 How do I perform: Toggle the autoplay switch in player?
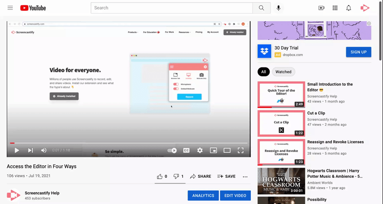coord(172,150)
